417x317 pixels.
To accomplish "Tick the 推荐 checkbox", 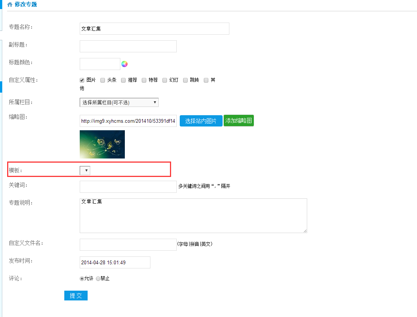I will click(123, 80).
